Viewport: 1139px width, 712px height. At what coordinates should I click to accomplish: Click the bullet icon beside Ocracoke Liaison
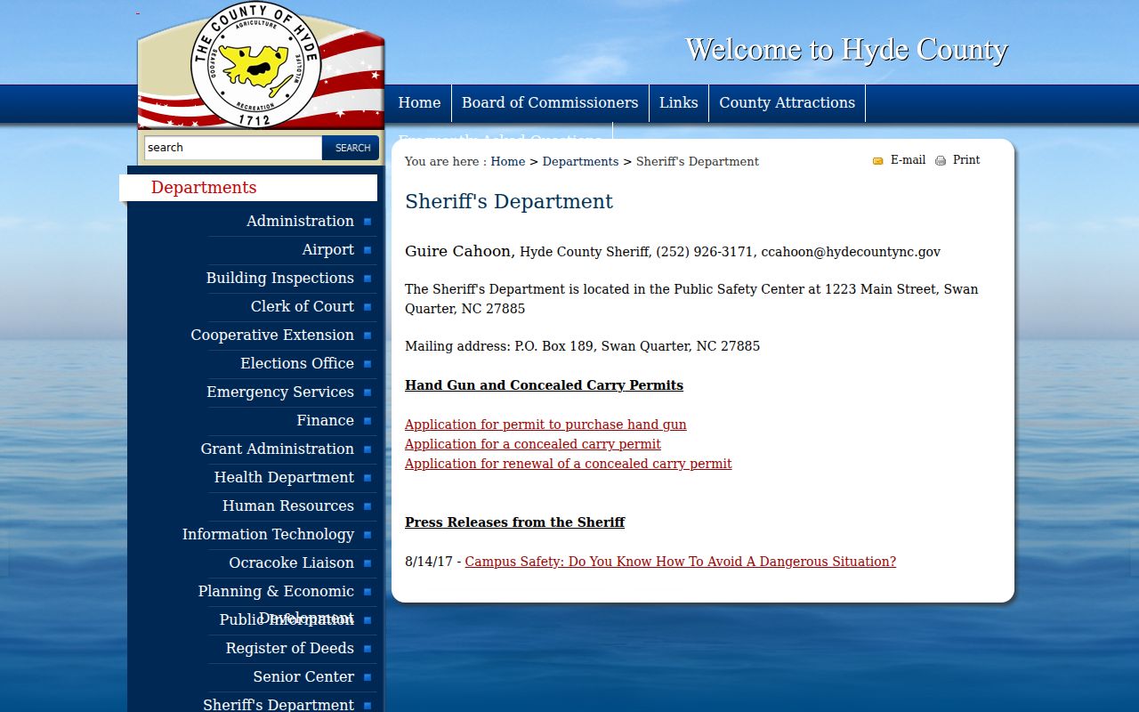tap(368, 563)
